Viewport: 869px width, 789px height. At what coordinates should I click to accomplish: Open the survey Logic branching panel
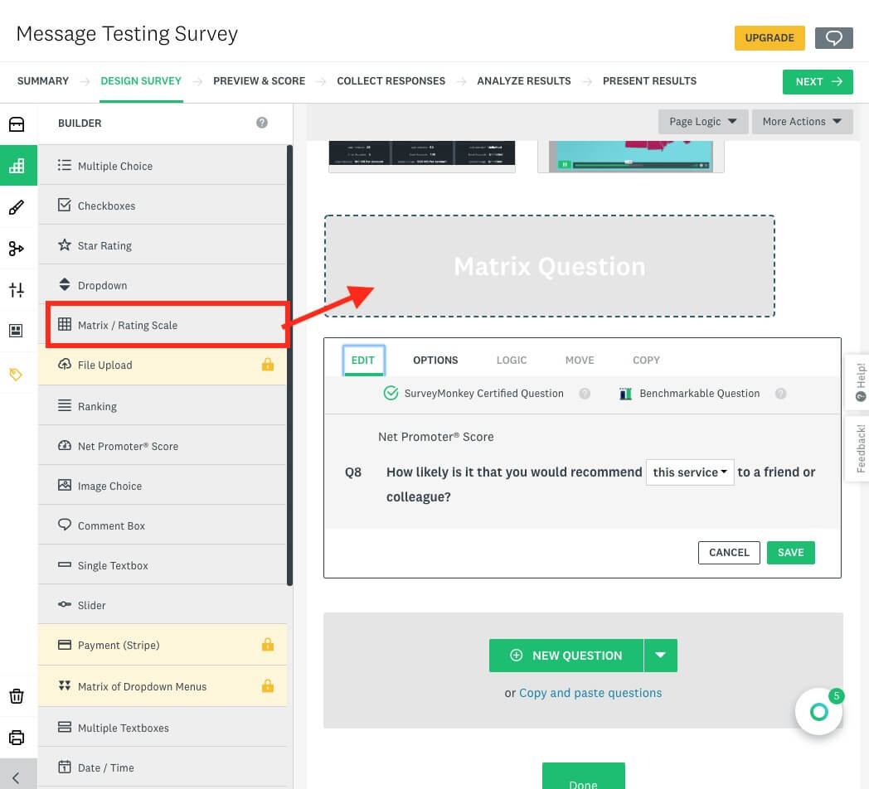coord(18,248)
